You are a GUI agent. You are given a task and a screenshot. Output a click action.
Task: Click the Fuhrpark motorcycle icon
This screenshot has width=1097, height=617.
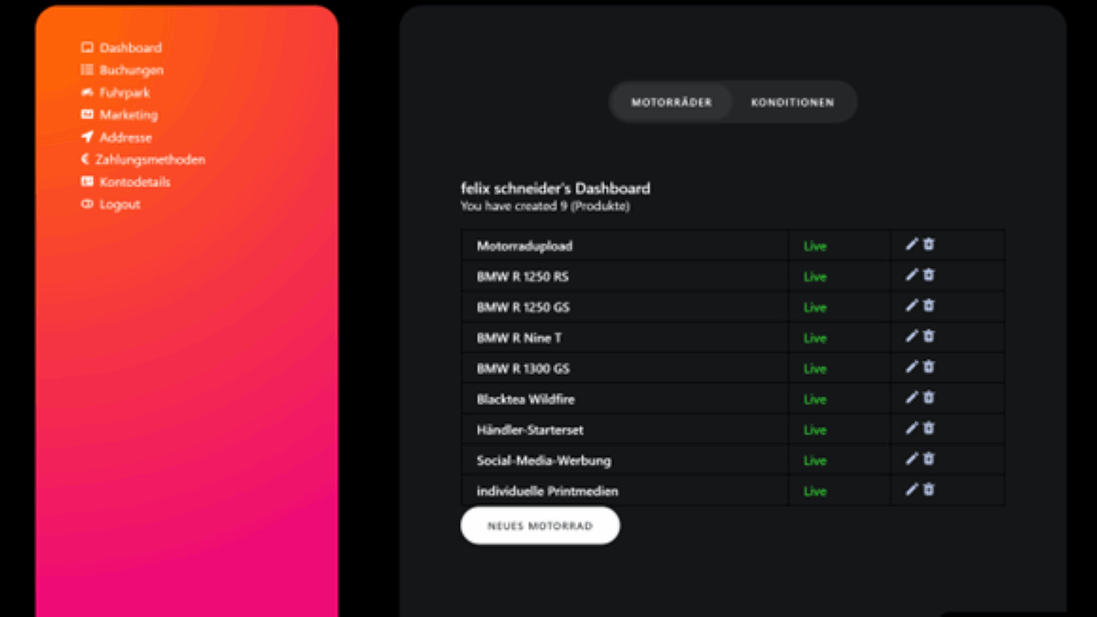tap(87, 93)
